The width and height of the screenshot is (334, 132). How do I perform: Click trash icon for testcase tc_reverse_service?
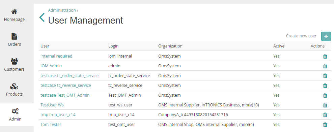pyautogui.click(x=325, y=86)
